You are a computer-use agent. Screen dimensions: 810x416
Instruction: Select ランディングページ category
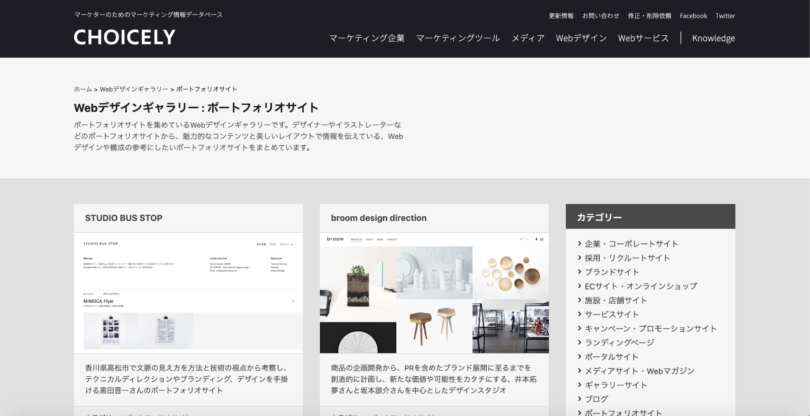(620, 343)
